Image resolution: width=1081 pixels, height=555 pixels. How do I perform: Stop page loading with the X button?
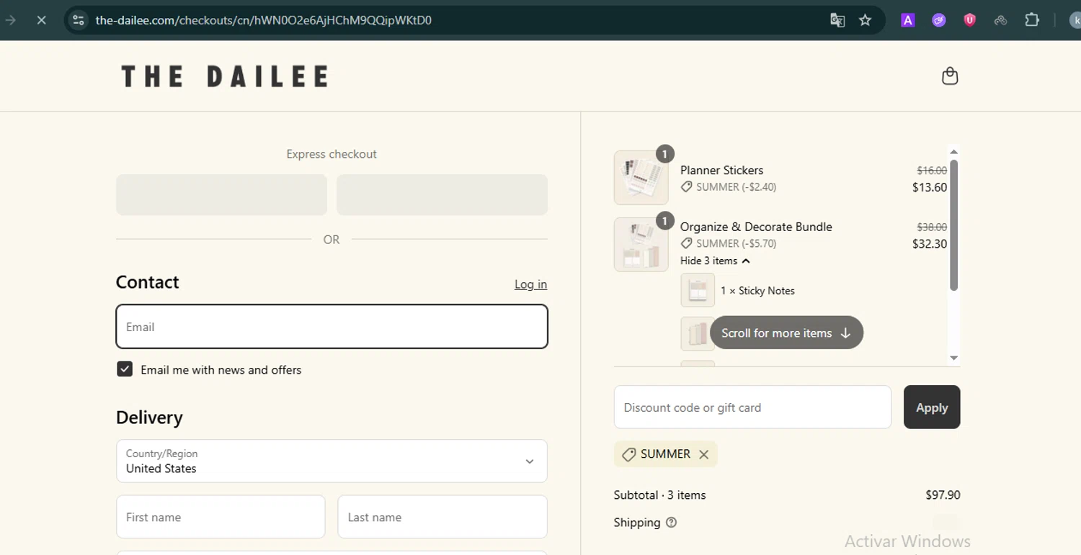coord(41,20)
